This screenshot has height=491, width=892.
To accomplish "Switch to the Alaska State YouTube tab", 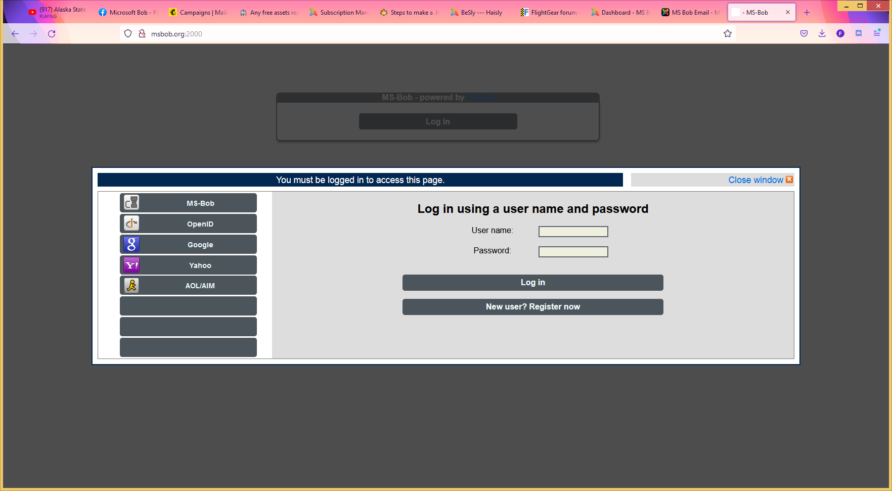I will click(x=57, y=13).
